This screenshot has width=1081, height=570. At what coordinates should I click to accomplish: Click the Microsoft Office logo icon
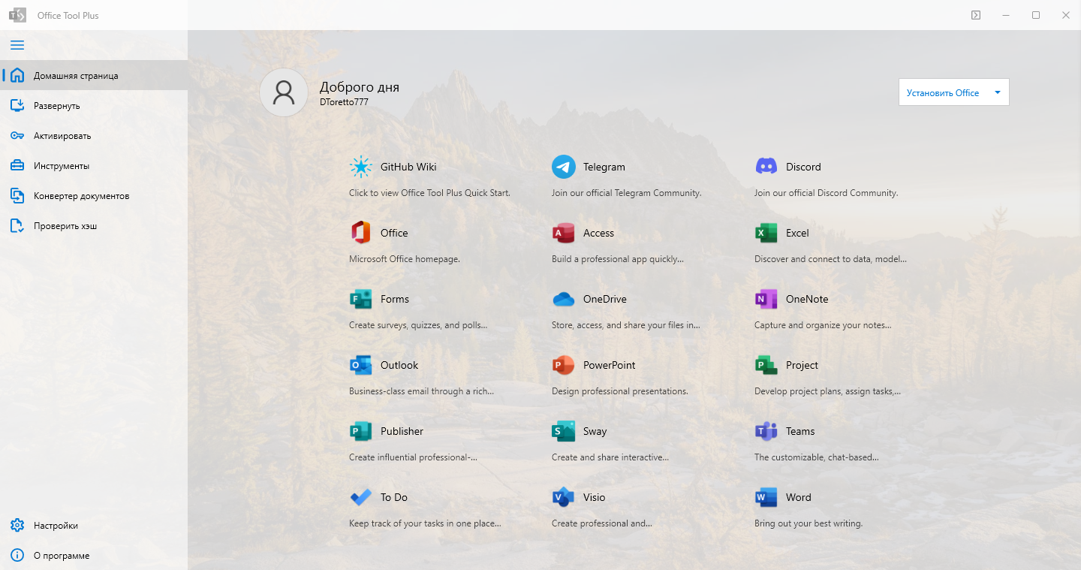pos(361,233)
